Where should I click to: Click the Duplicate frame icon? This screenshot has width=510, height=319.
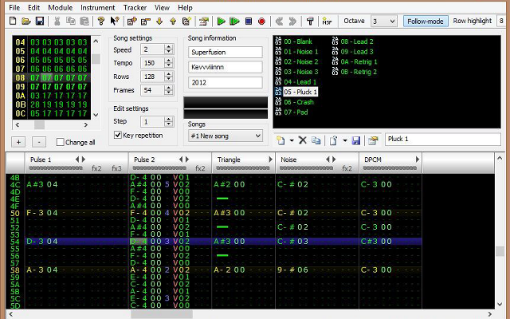(186, 22)
